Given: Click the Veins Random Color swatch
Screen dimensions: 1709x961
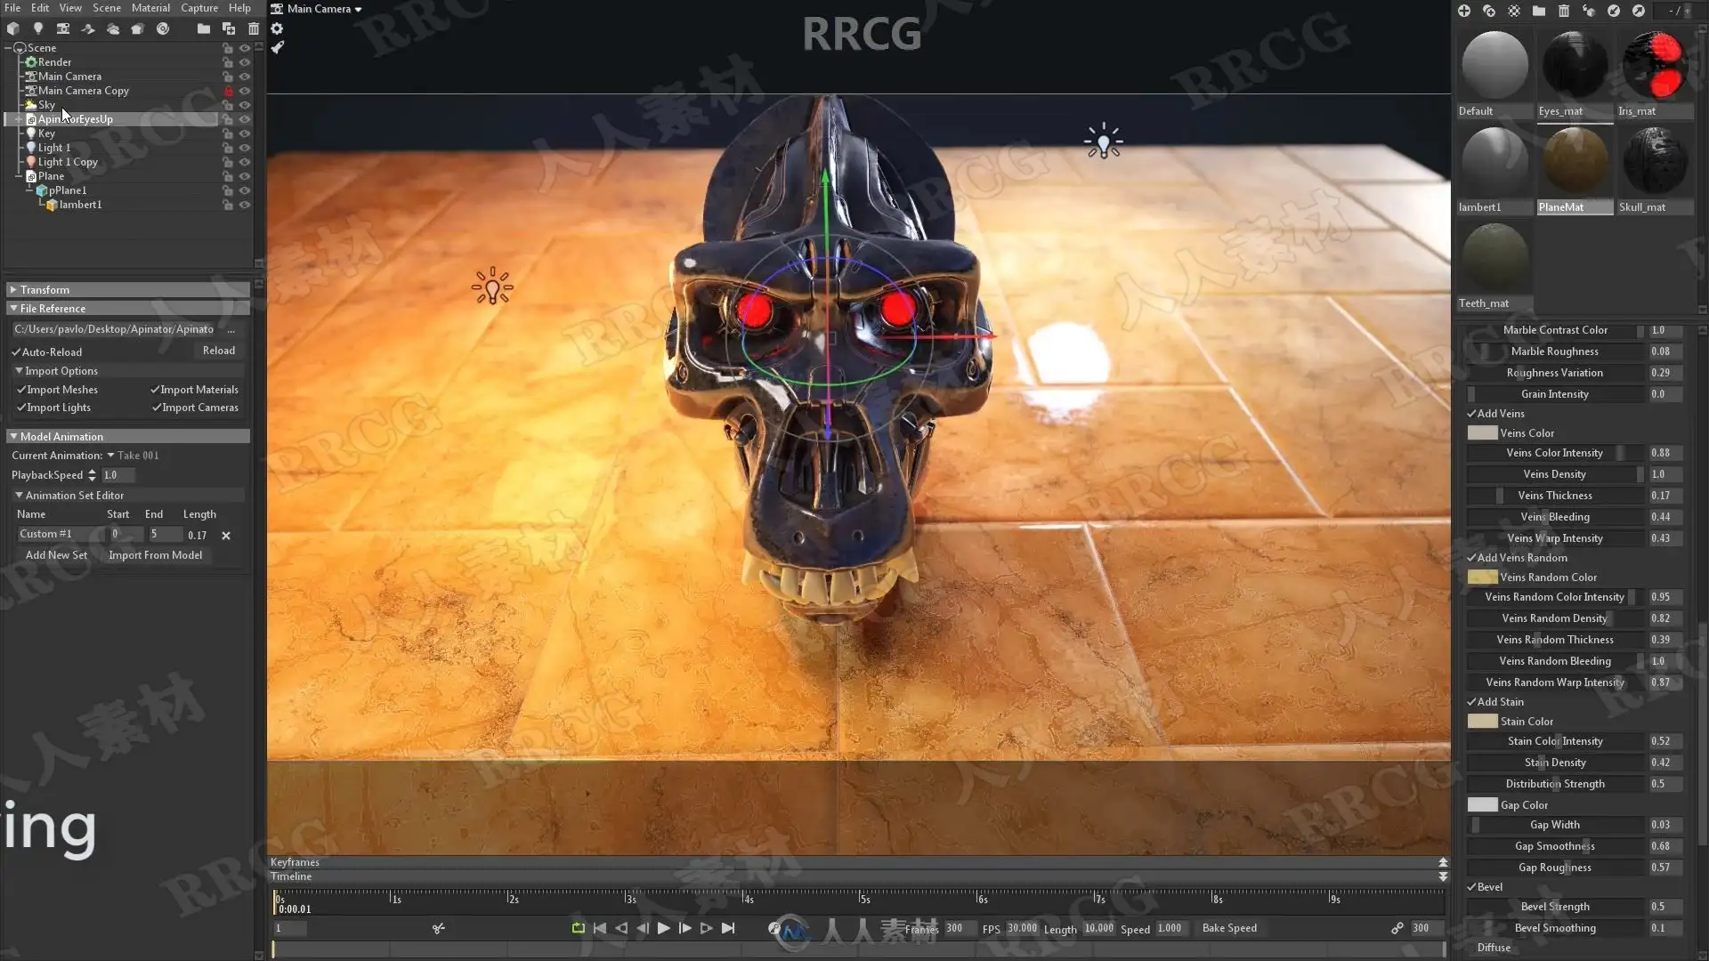Looking at the screenshot, I should click(1482, 577).
